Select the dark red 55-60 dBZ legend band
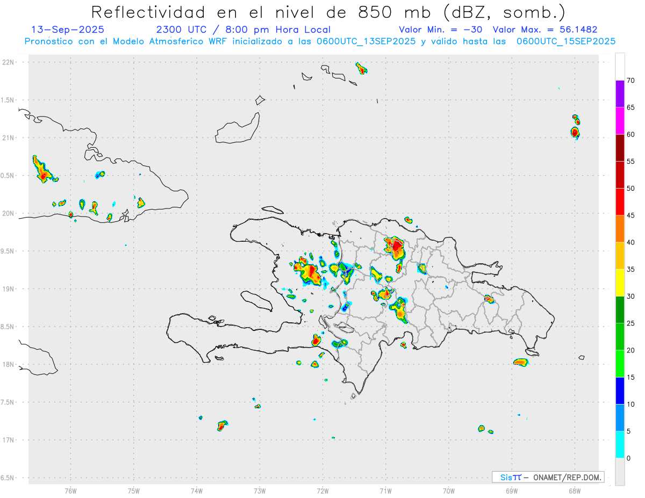The height and width of the screenshot is (498, 645). [x=620, y=148]
